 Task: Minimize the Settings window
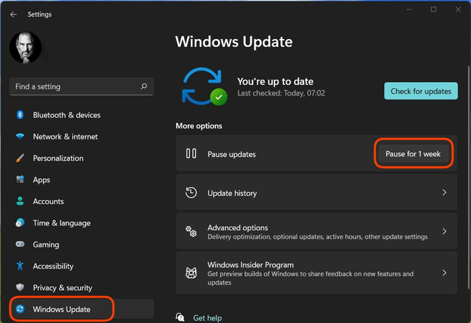[409, 9]
